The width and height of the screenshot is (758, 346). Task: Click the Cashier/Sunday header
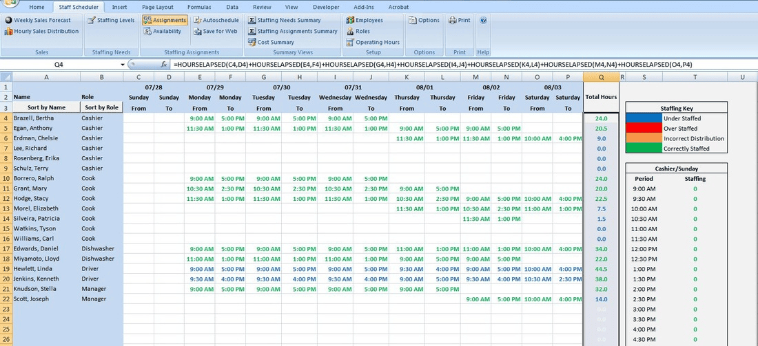click(x=676, y=169)
